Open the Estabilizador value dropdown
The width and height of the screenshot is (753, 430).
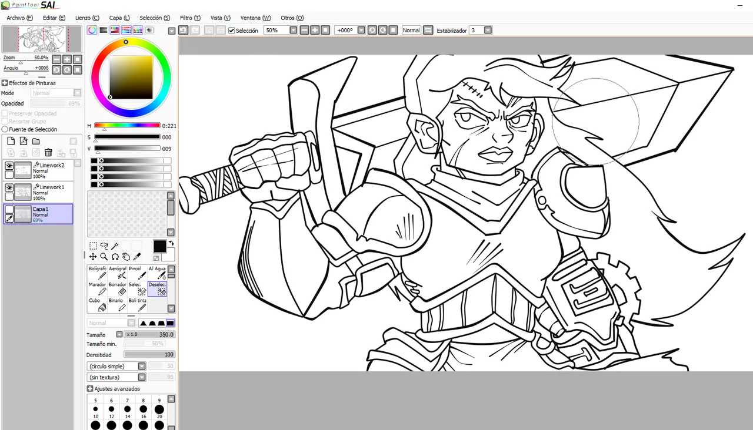point(488,30)
